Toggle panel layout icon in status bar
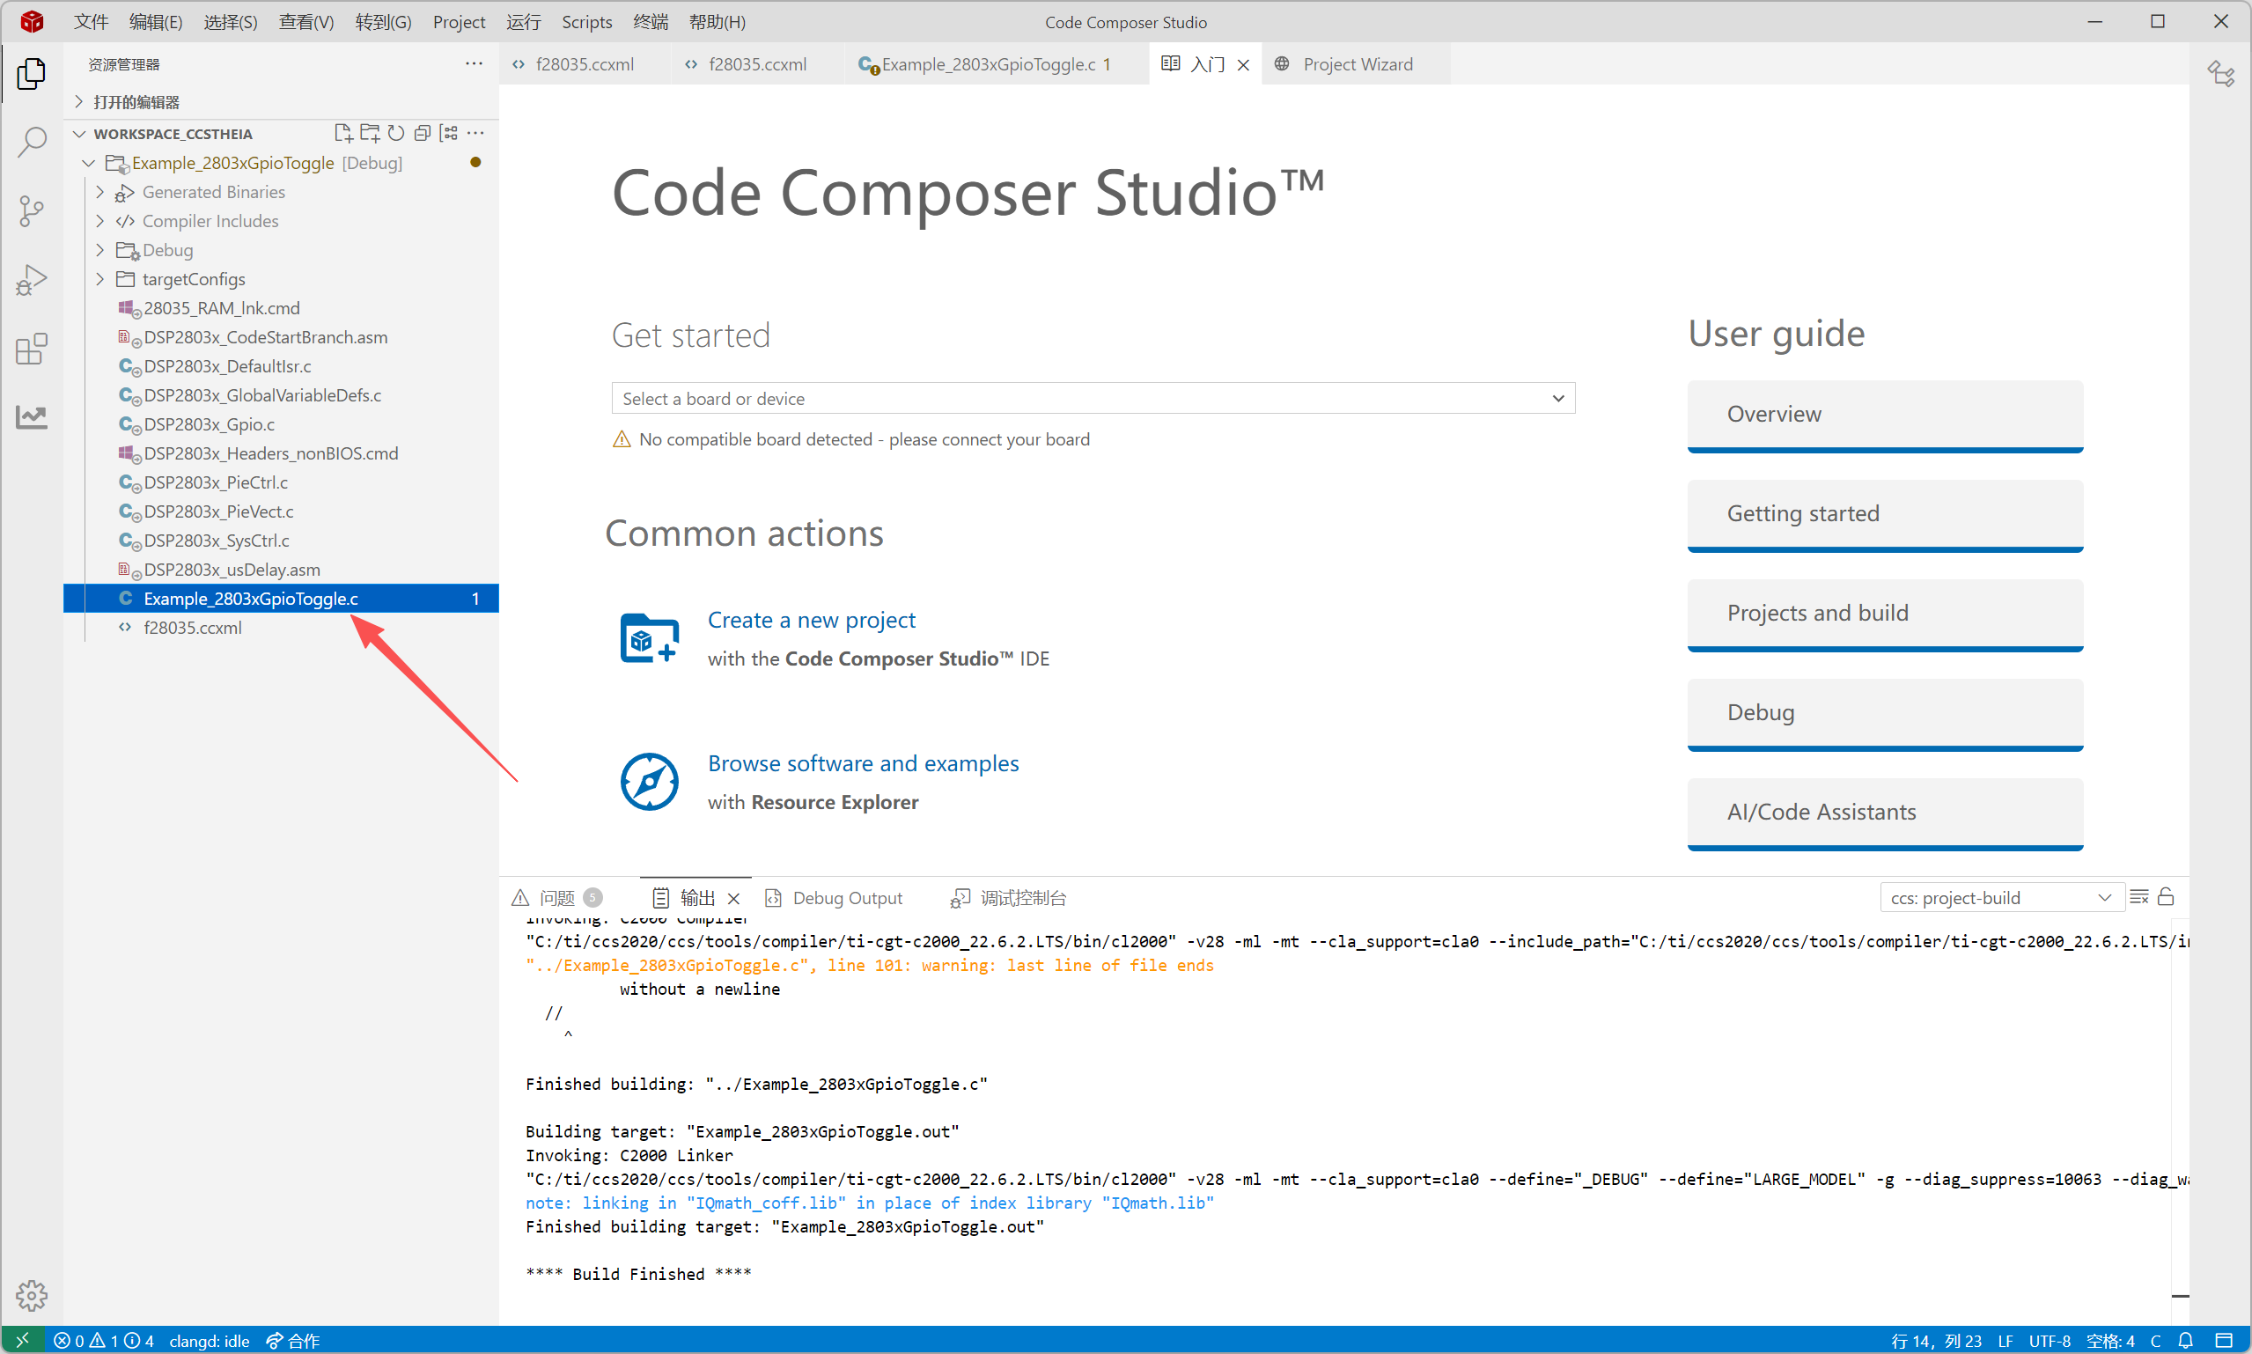 [2224, 1340]
